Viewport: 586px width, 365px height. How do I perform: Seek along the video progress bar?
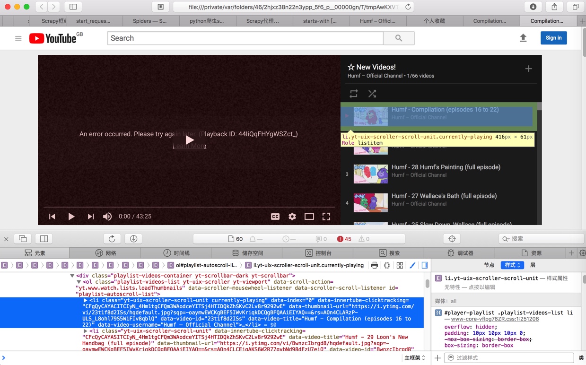(x=189, y=207)
